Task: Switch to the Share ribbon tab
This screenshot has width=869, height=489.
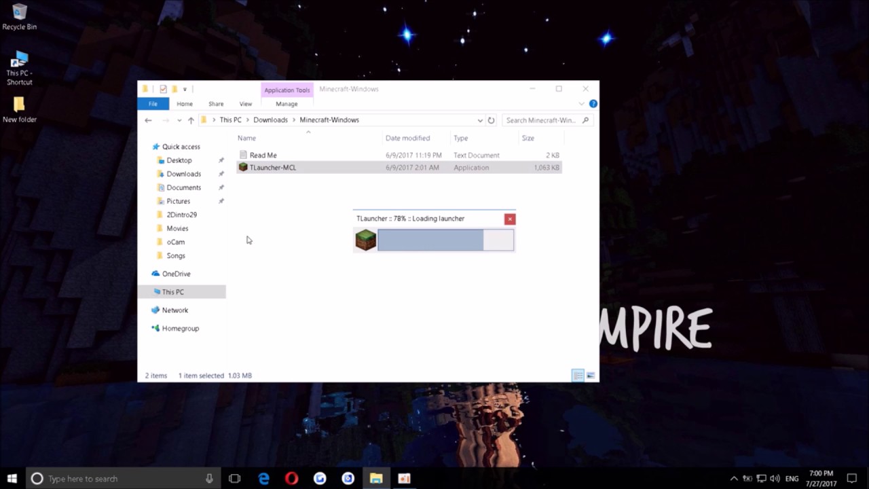Action: coord(216,104)
